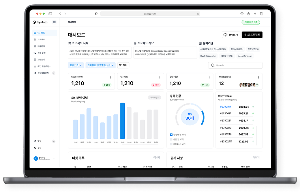This screenshot has width=300, height=193.
Task: Open the Quarterly dropdown in monitoring chart
Action: tap(154, 97)
